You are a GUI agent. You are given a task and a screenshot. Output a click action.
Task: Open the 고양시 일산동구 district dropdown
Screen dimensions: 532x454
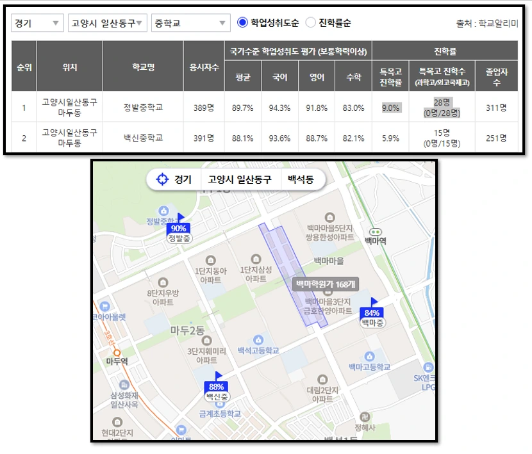click(108, 23)
